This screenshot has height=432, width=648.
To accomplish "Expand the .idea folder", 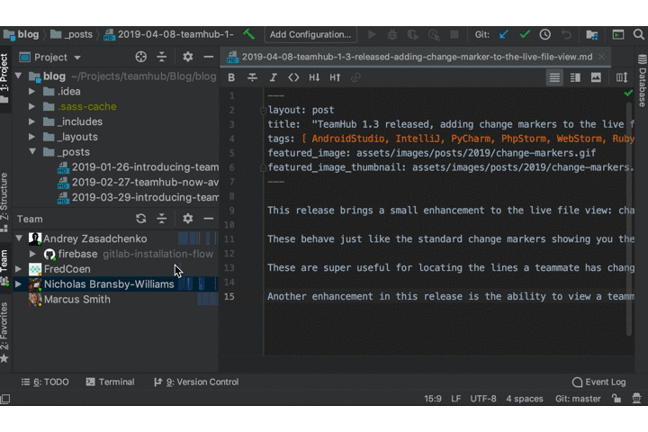I will [x=31, y=91].
